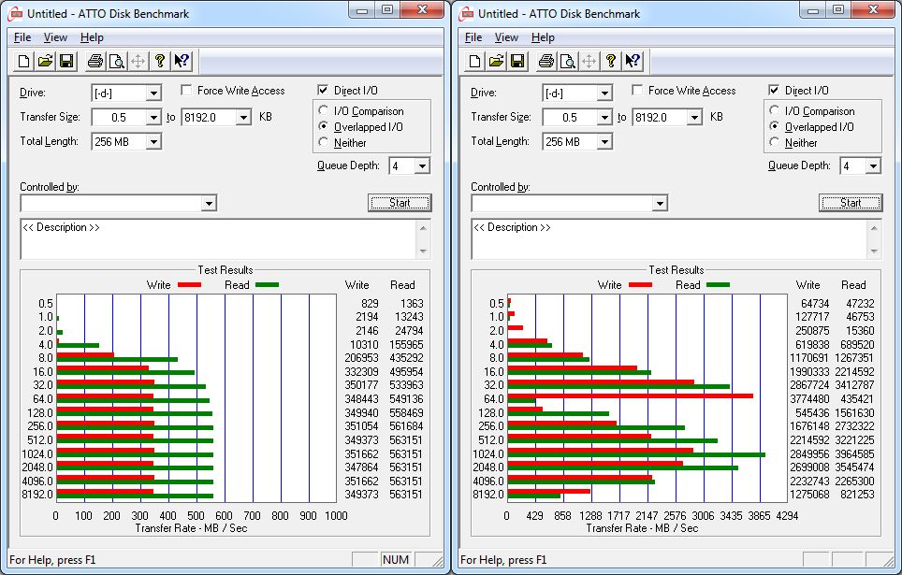Click the About question mark icon in right window
Viewport: 902px width, 575px height.
click(610, 61)
